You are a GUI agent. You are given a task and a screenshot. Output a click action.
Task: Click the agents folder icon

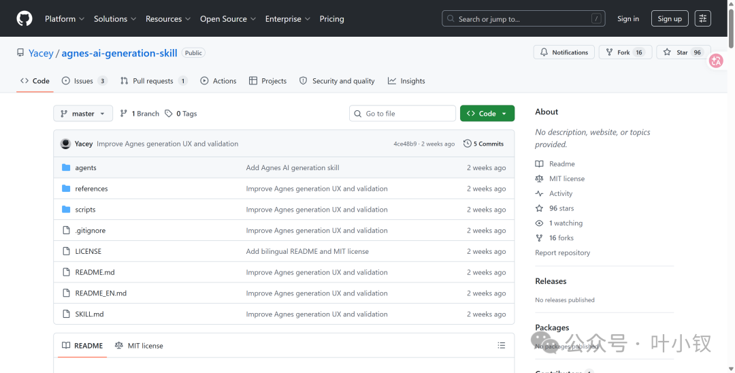pyautogui.click(x=66, y=167)
